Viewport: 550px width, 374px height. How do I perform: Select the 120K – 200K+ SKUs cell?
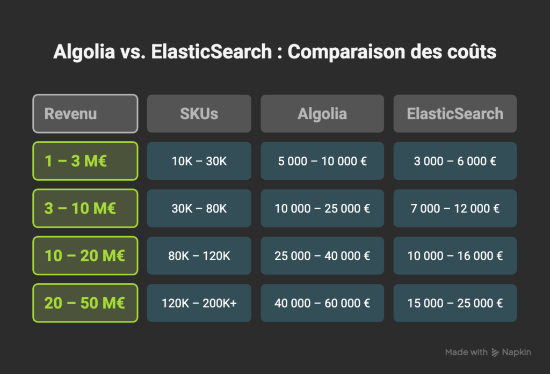(x=199, y=303)
